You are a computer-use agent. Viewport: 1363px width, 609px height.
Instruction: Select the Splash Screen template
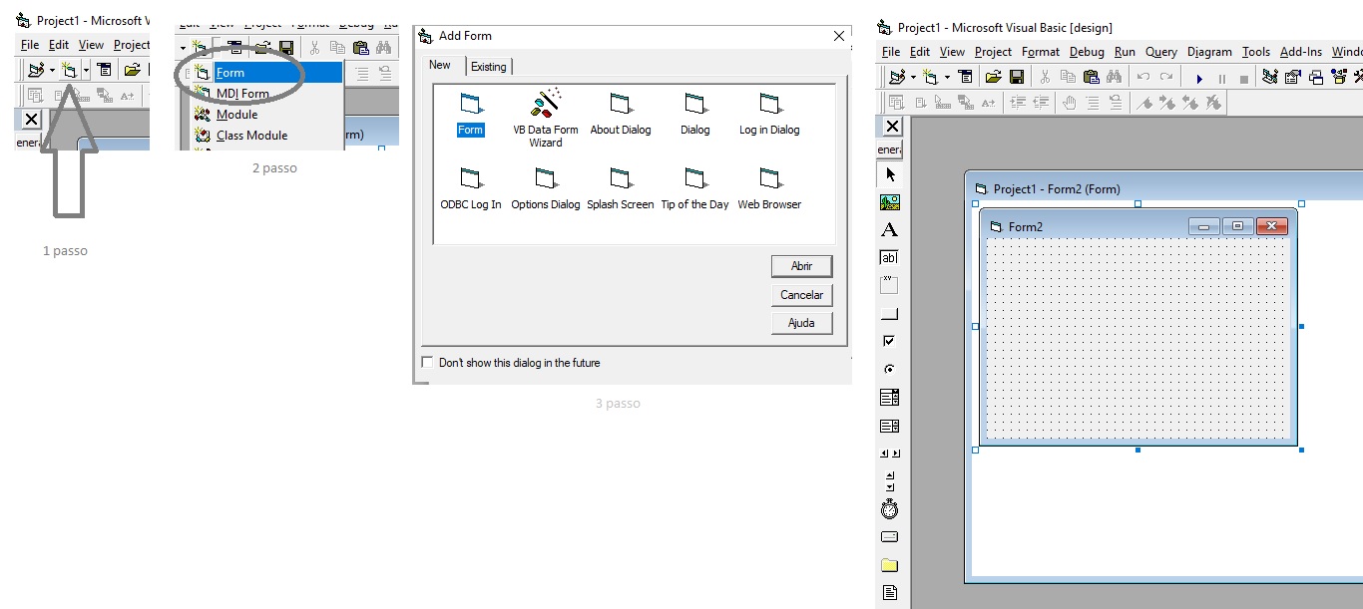(621, 188)
